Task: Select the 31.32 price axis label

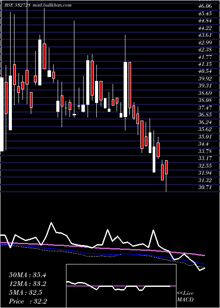Action: 205,180
